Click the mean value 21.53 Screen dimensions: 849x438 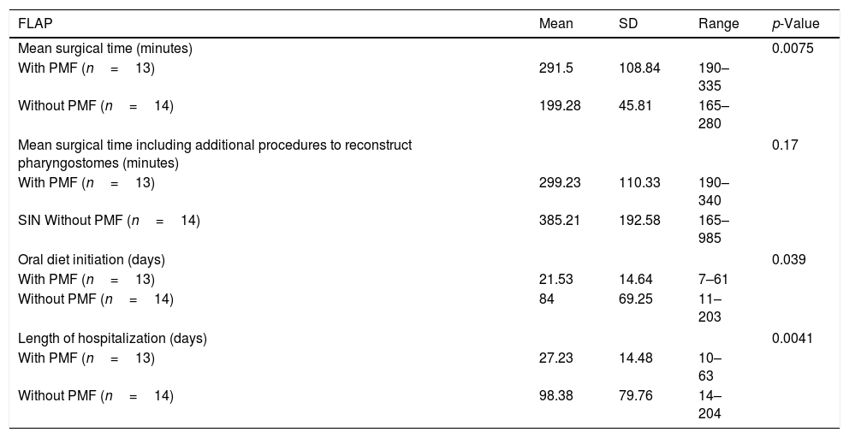(x=555, y=279)
